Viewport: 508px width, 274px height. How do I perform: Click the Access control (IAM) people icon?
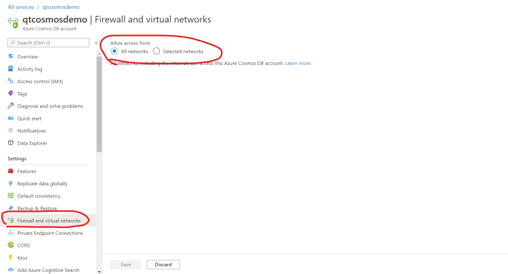(11, 81)
